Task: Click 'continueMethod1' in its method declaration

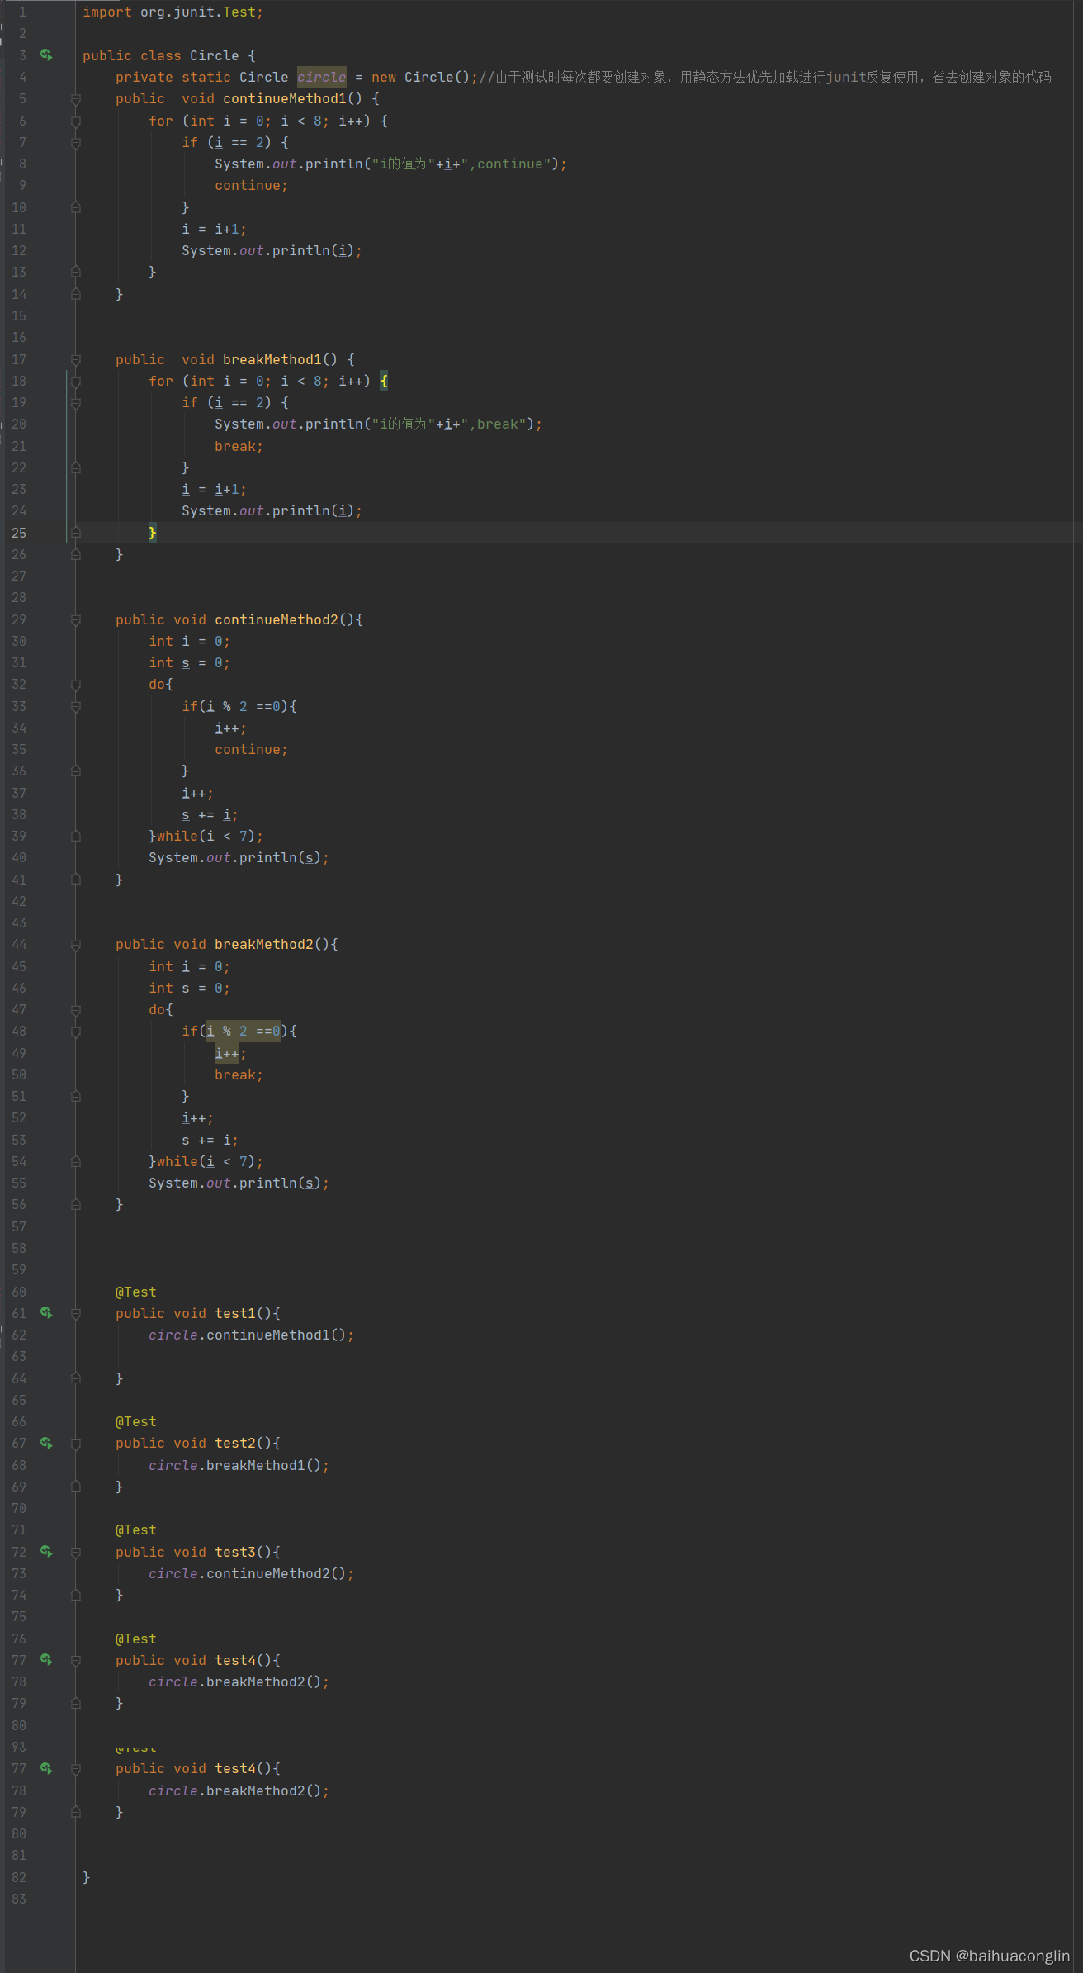Action: (x=285, y=99)
